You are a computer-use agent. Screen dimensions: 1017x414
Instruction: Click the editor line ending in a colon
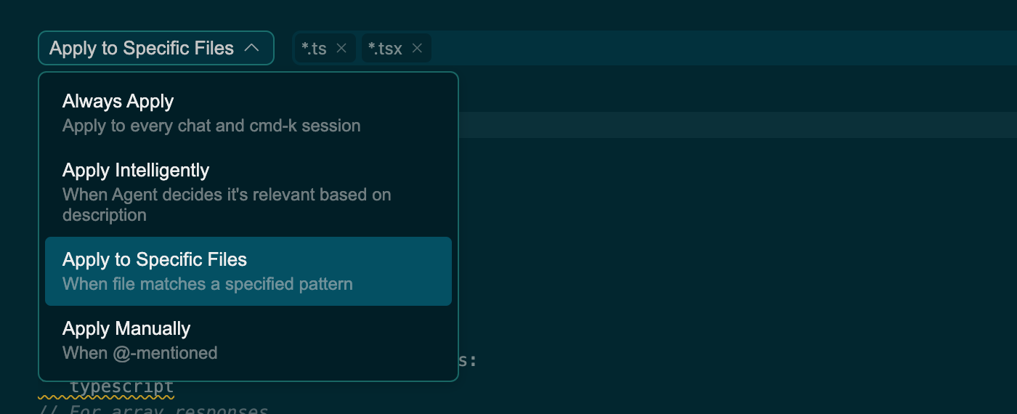(470, 360)
